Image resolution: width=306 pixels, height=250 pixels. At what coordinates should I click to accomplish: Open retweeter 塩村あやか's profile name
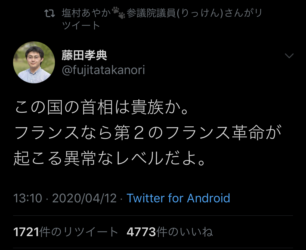86,13
